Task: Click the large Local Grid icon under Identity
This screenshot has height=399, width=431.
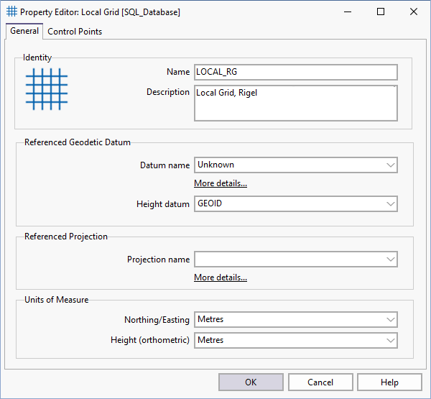Action: click(x=47, y=89)
